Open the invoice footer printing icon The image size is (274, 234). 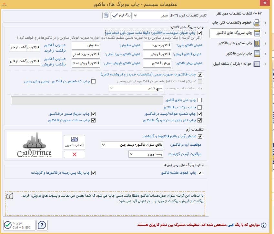(x=257, y=54)
